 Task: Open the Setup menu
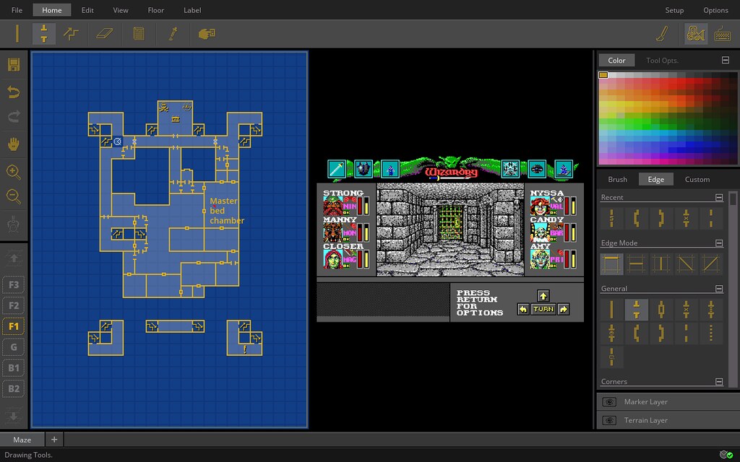click(674, 10)
